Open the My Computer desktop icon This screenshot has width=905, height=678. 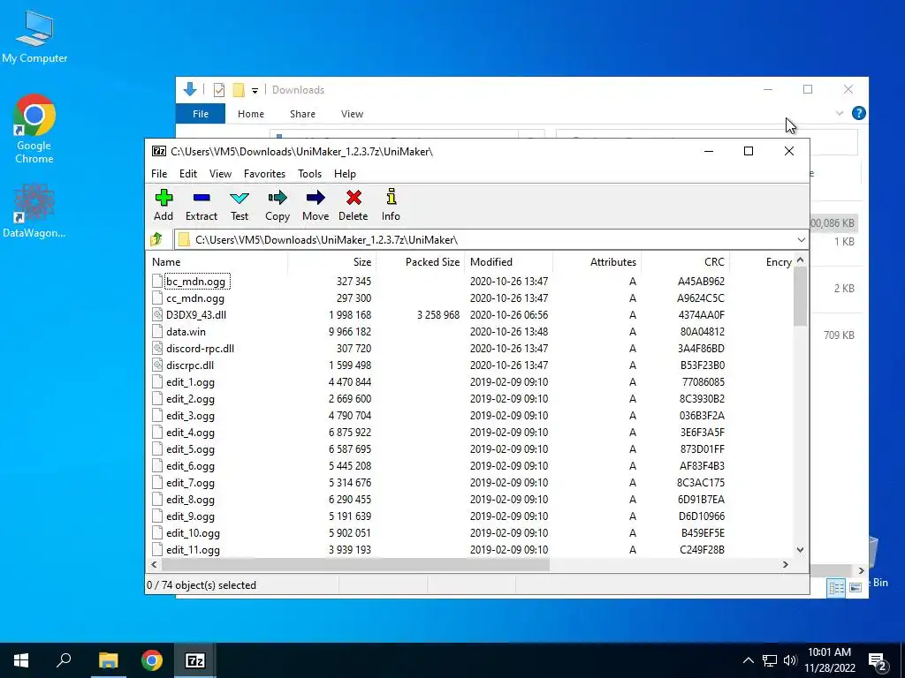click(x=34, y=37)
